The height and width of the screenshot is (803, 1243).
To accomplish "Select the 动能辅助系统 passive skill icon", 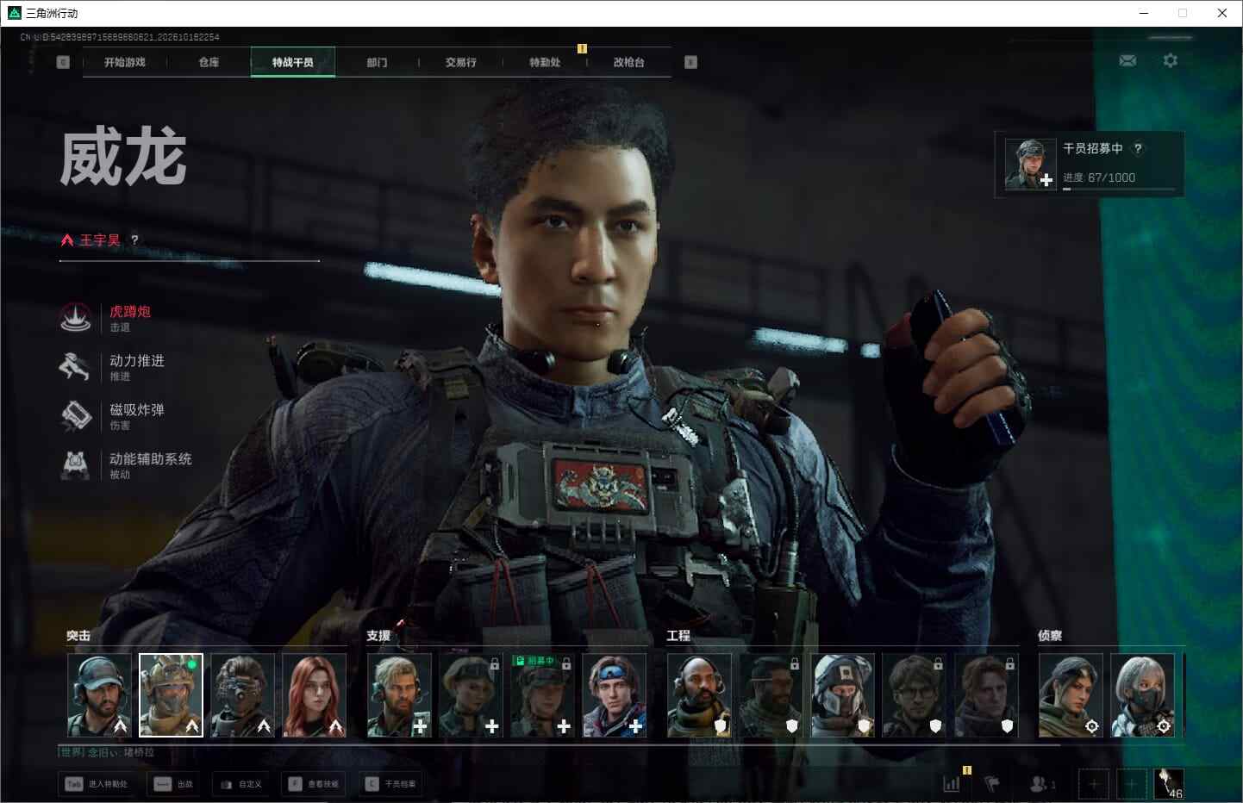I will coord(76,465).
